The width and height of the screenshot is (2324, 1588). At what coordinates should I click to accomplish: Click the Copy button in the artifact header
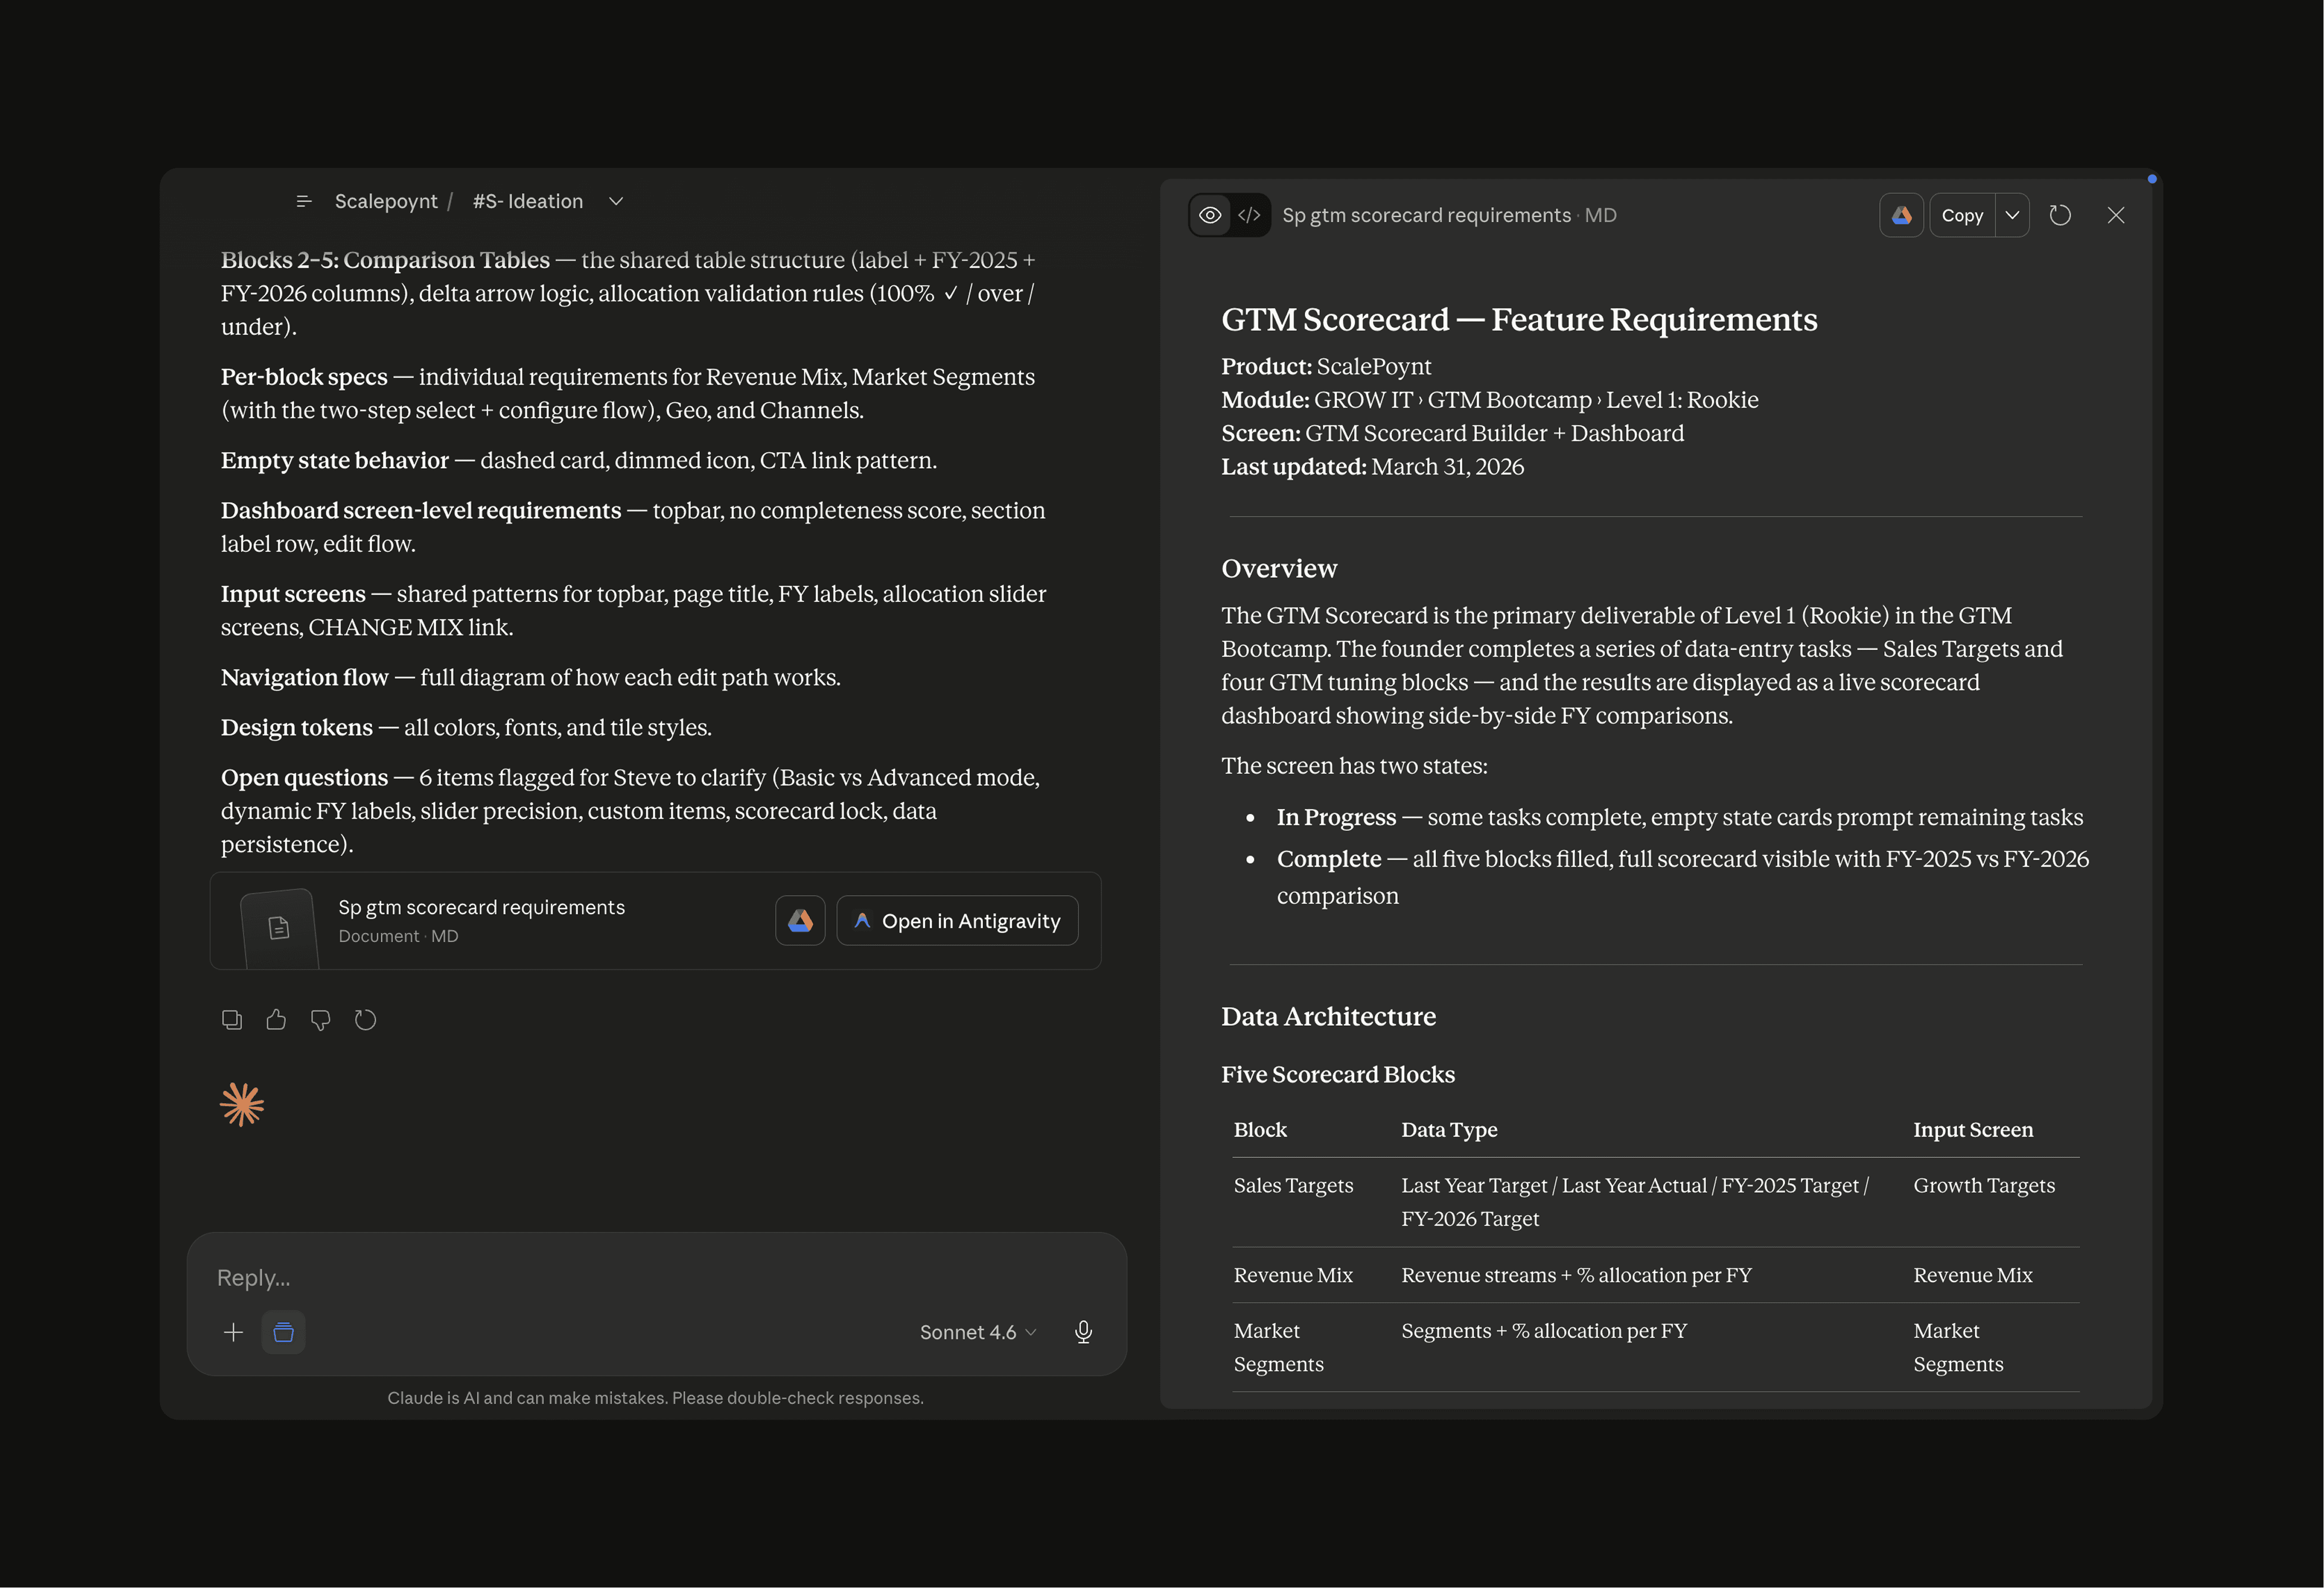1961,215
